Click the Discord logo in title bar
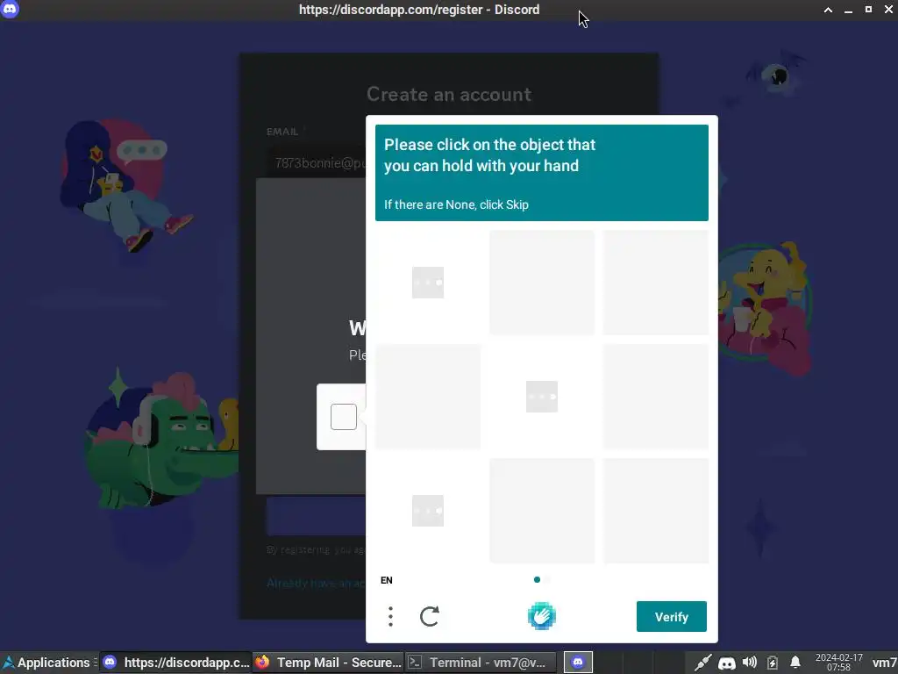 coord(10,10)
